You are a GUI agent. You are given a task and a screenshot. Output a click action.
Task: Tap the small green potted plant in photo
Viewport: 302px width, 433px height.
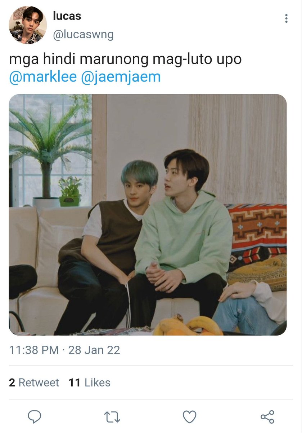point(70,191)
